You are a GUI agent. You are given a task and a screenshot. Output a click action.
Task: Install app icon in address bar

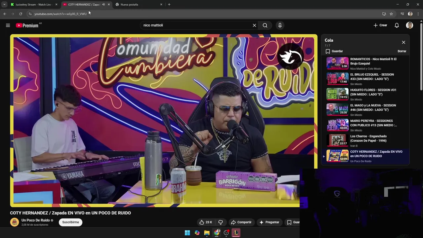click(384, 14)
